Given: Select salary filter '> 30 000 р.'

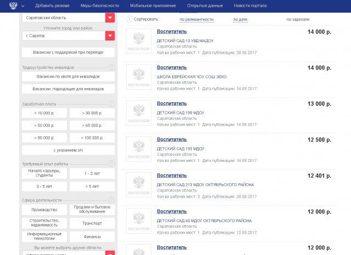Looking at the screenshot, I should tap(92, 113).
